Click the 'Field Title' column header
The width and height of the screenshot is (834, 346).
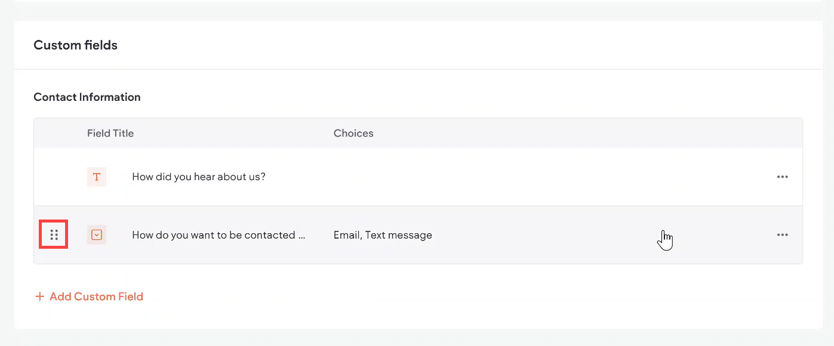[x=110, y=134]
